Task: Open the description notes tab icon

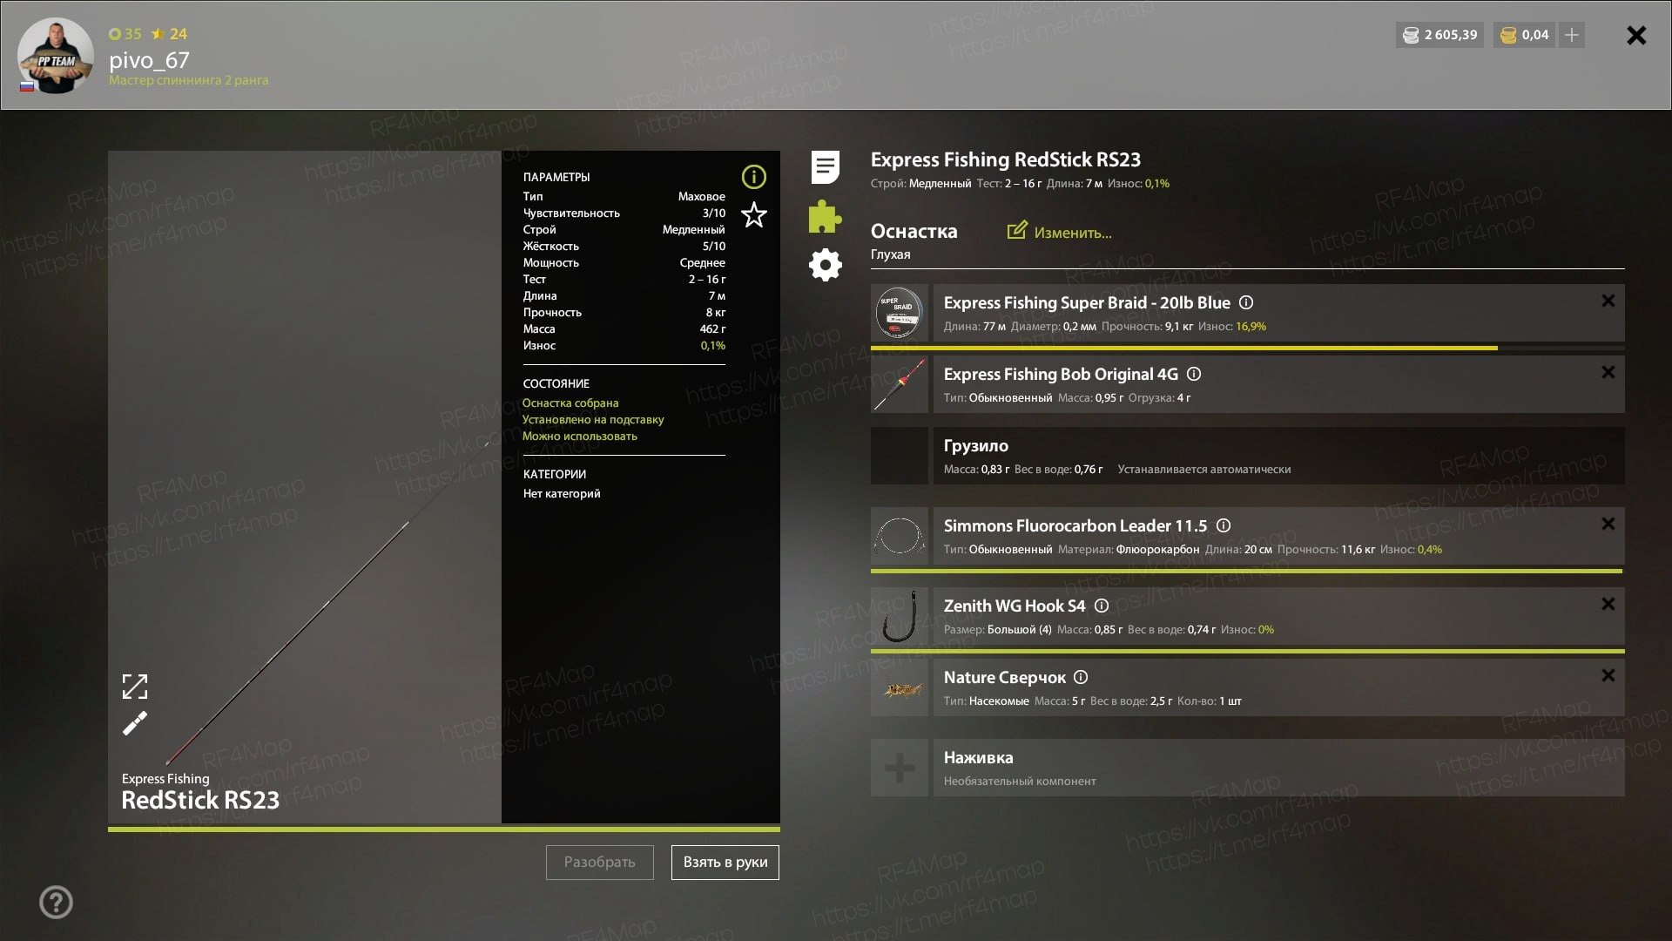Action: (825, 166)
